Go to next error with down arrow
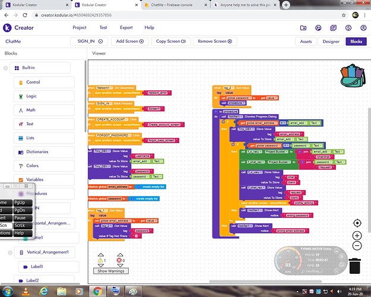371x297 pixels. click(x=120, y=266)
